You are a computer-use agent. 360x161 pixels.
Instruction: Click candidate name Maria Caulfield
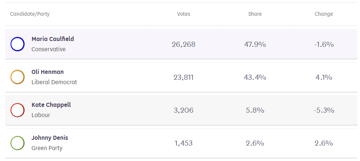(x=53, y=39)
